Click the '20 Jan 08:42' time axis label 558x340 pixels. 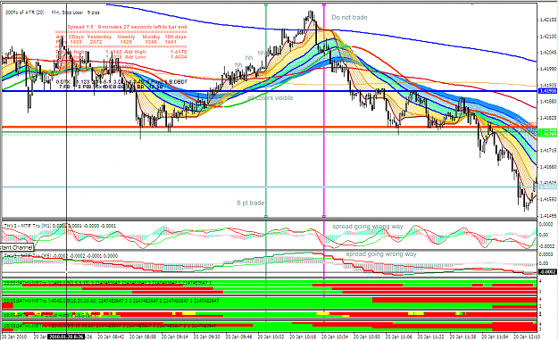111,336
